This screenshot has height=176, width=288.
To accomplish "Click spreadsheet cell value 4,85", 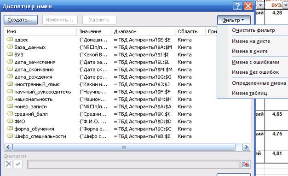I will click(277, 114).
